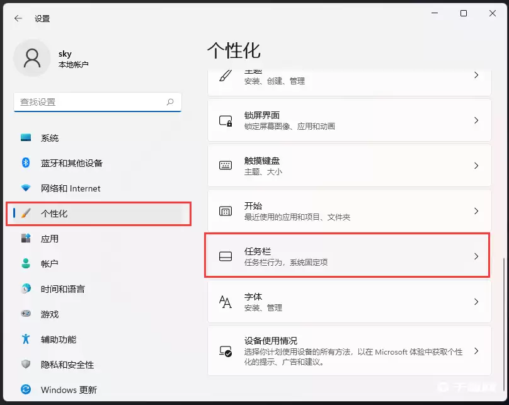
Task: Open the 字体 settings title
Action: [x=253, y=297]
